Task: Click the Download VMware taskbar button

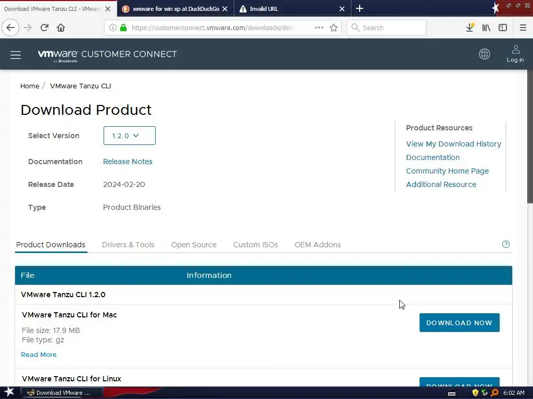Action: click(62, 393)
